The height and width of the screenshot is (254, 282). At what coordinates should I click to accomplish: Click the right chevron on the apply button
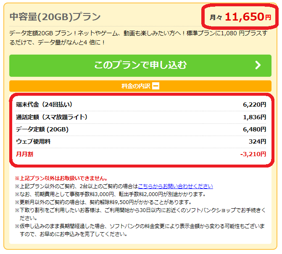tap(258, 65)
